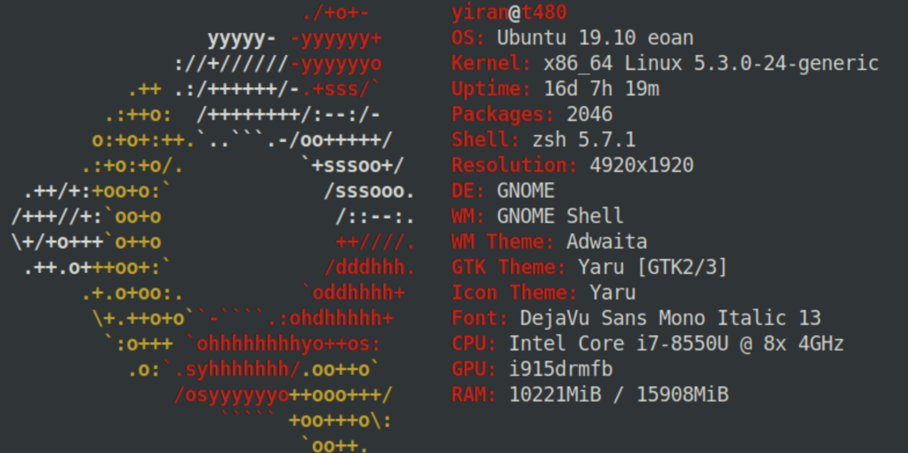Screen dimensions: 908x453
Task: Click the 4920x1920 resolution value
Action: pyautogui.click(x=641, y=165)
